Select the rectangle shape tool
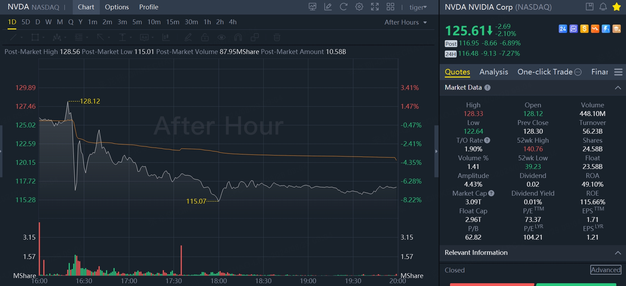The height and width of the screenshot is (286, 626). [35, 37]
